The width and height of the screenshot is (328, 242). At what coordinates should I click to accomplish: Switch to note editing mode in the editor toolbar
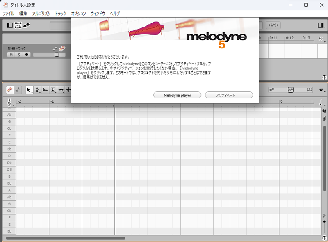(9, 90)
